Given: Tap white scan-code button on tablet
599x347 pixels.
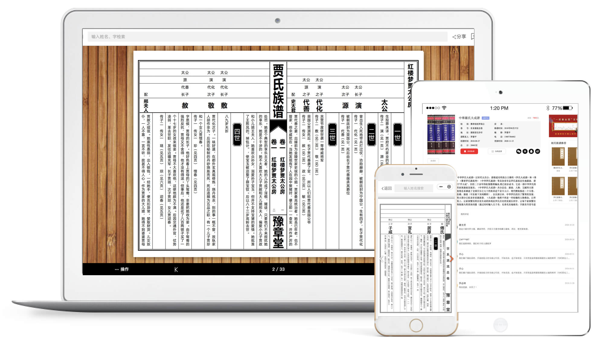Looking at the screenshot, I should point(496,151).
